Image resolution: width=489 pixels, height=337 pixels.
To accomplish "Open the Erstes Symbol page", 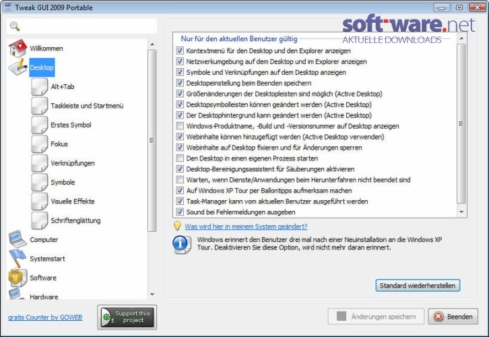I will click(x=71, y=125).
